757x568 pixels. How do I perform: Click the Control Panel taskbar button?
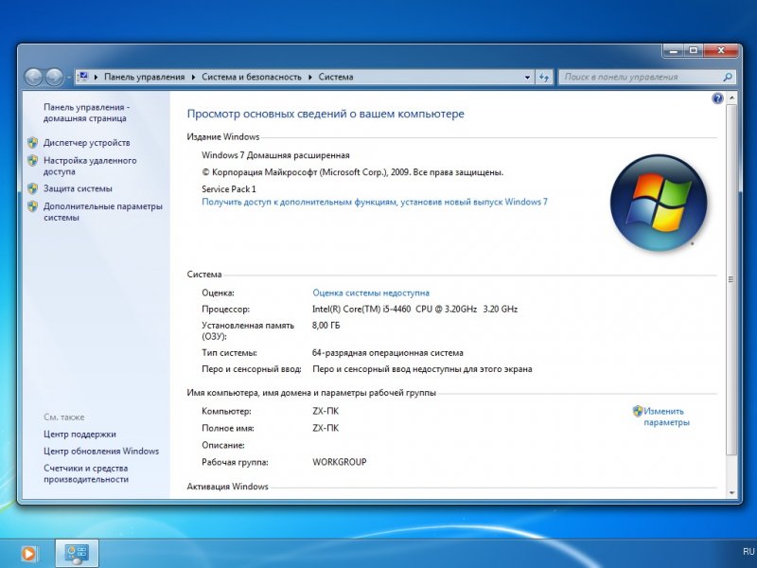[77, 554]
